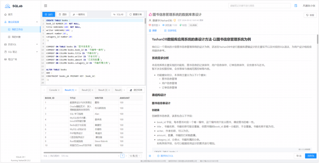The width and height of the screenshot is (319, 163).
Task: Click the SQL editor vertical scrollbar
Action: tap(145, 21)
